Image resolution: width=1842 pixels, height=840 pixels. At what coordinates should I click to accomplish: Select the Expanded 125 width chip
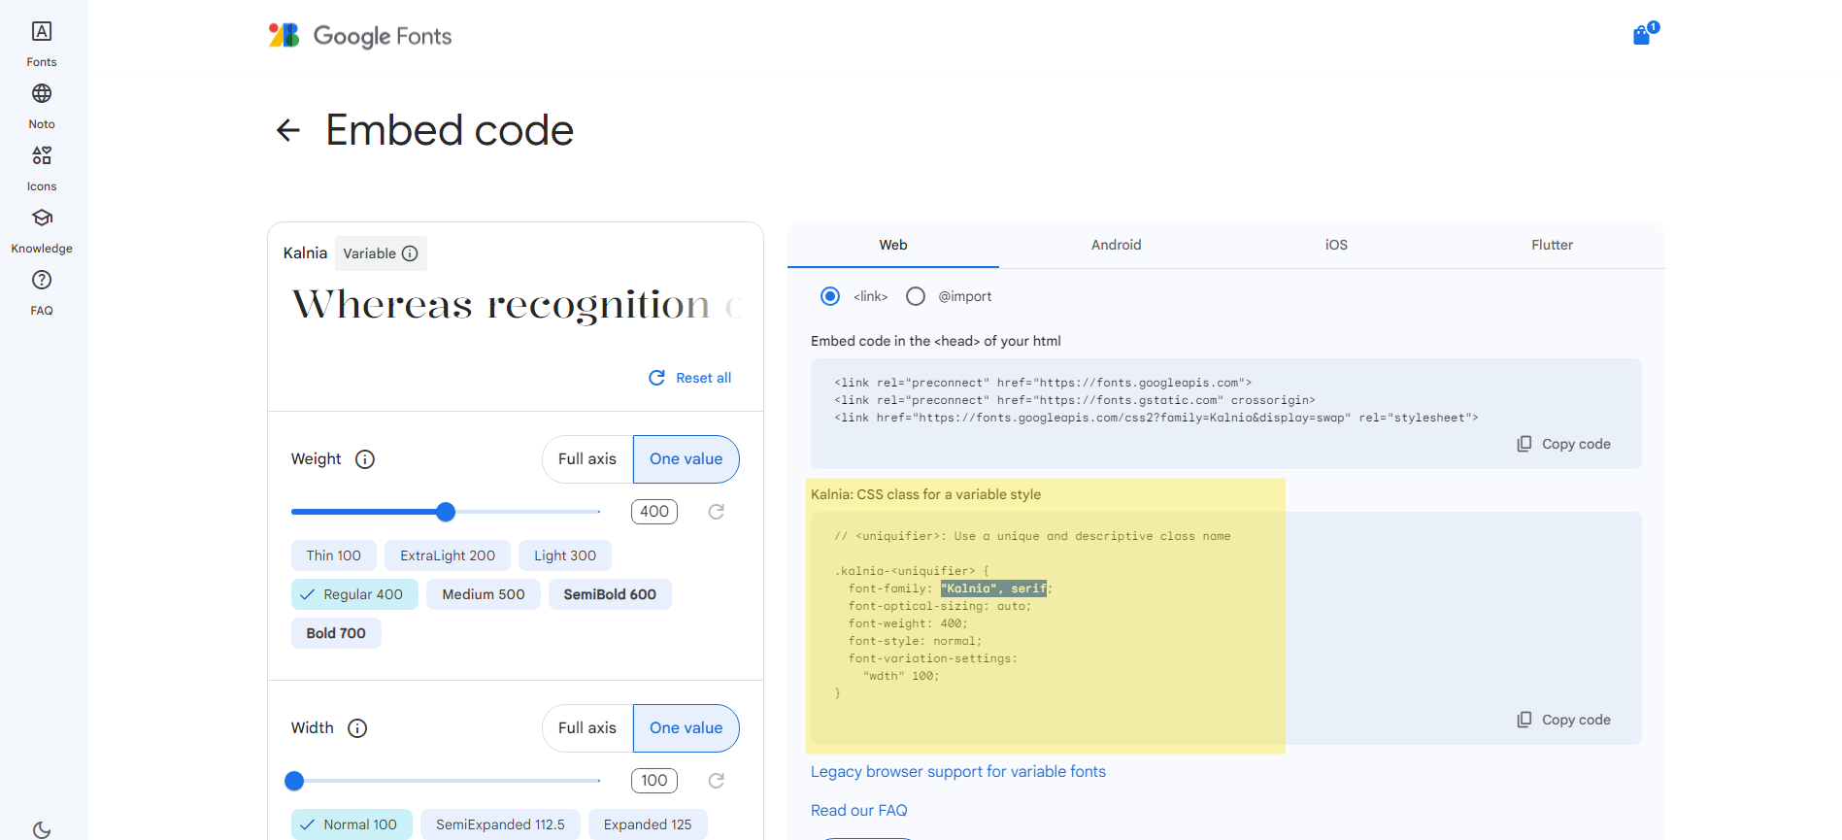648,824
